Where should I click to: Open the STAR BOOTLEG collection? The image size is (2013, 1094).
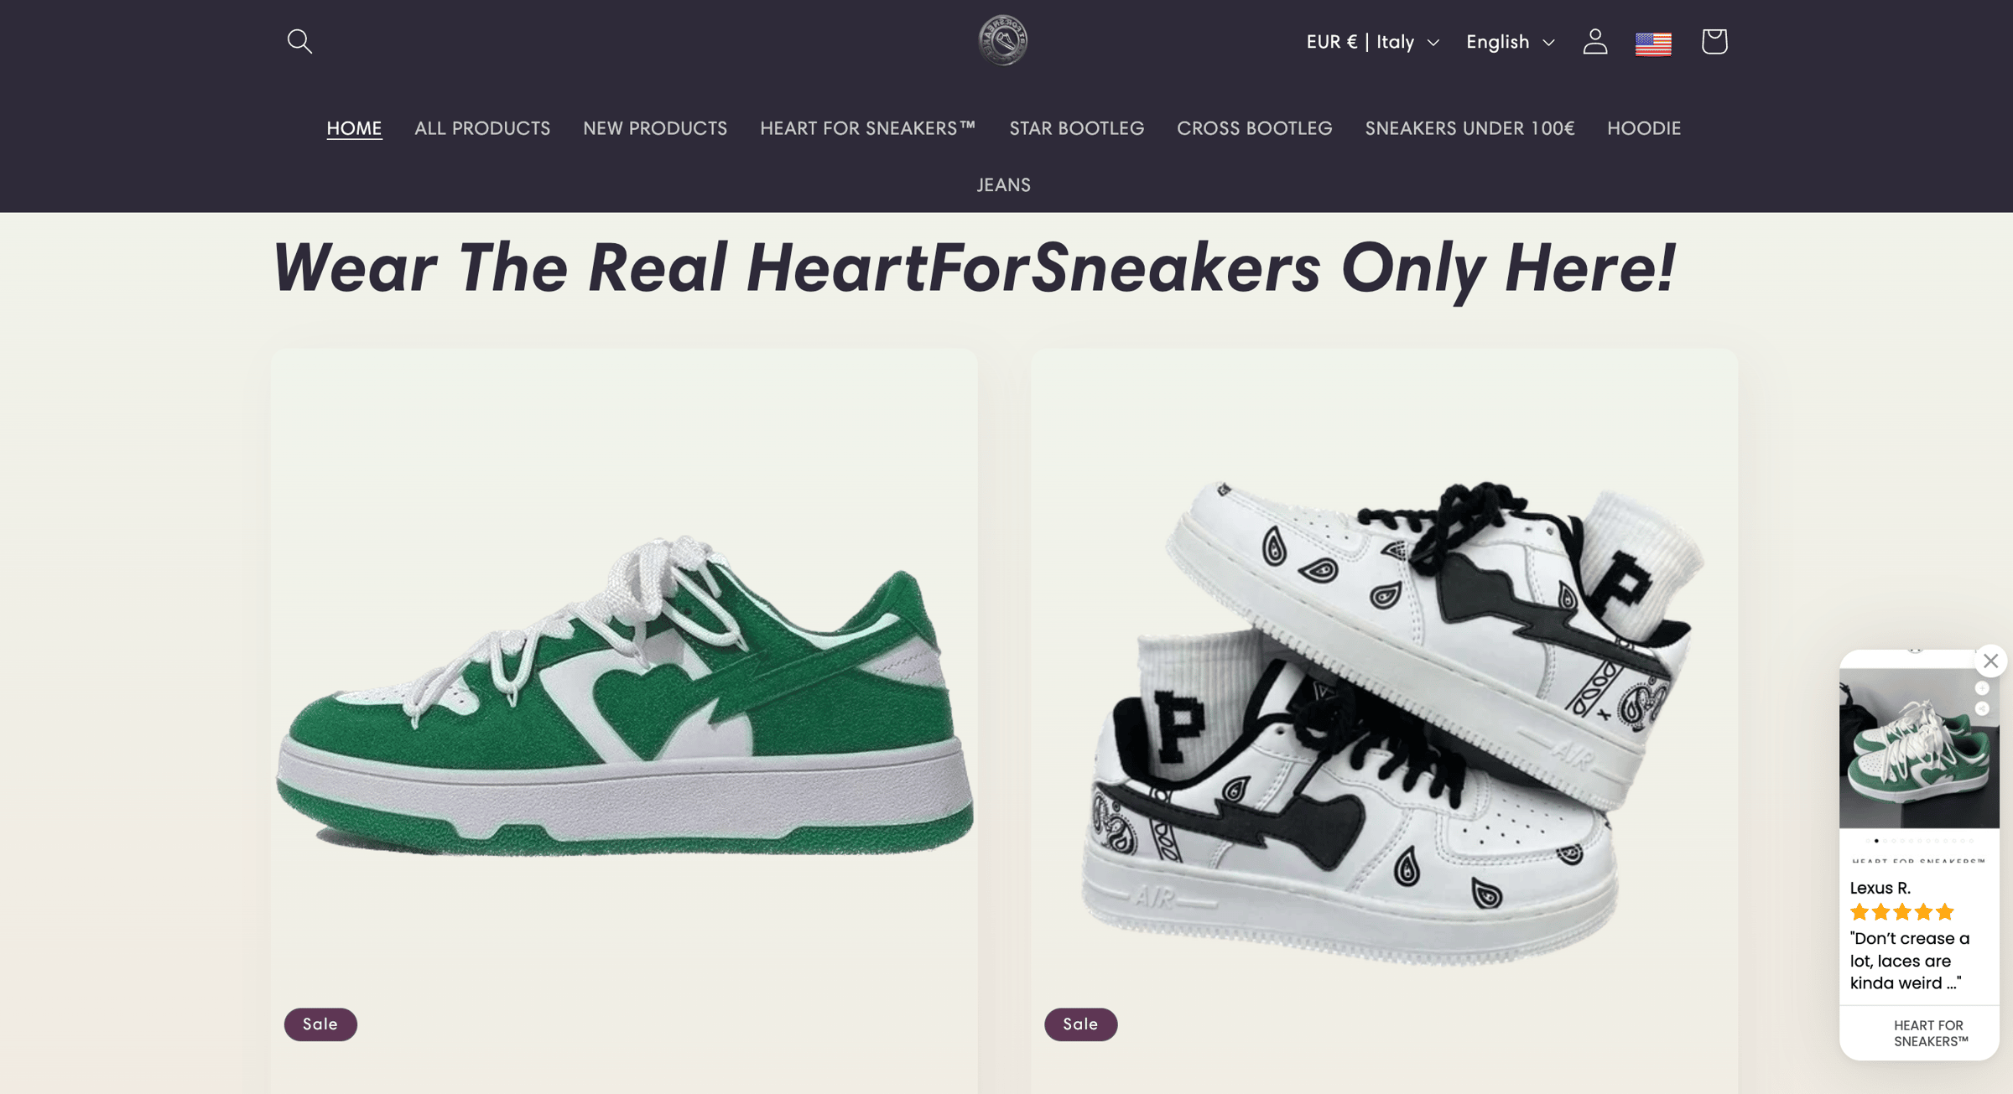tap(1076, 128)
